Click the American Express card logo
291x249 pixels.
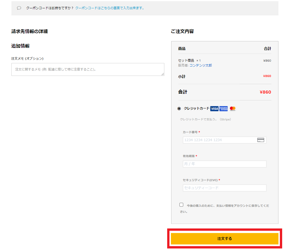223,109
